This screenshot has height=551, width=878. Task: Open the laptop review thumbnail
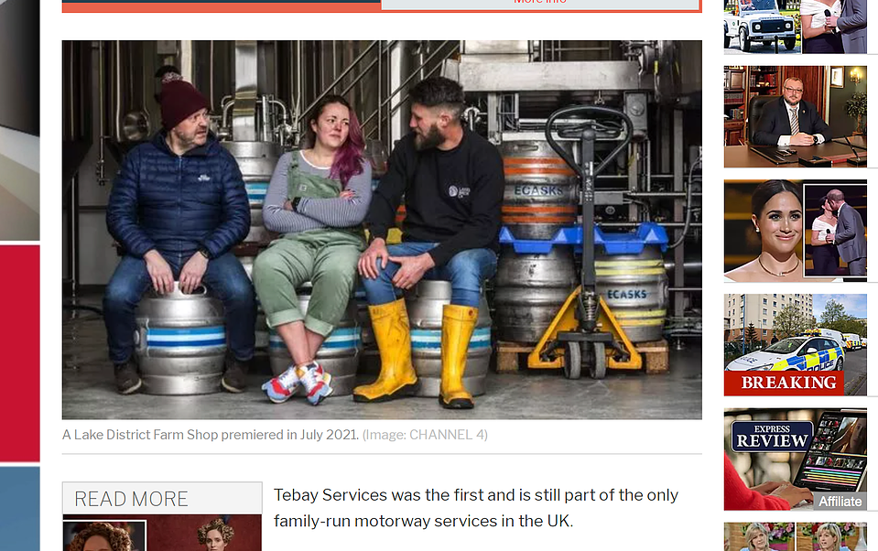(795, 459)
